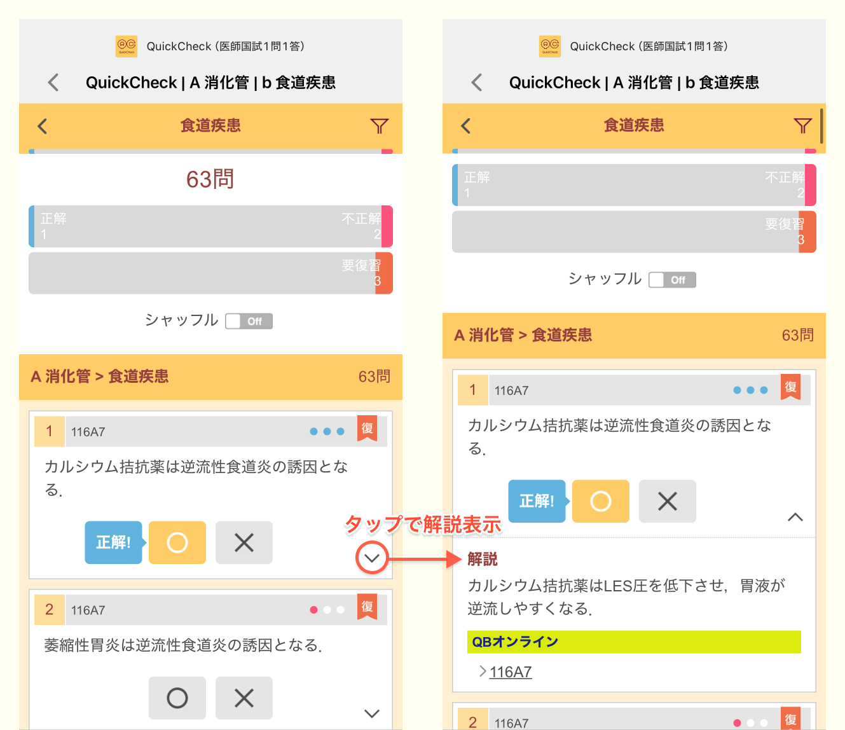Screen dimensions: 845x730
Task: Select A 消化管 > 食道疾患 header in left screen
Action: 100,376
